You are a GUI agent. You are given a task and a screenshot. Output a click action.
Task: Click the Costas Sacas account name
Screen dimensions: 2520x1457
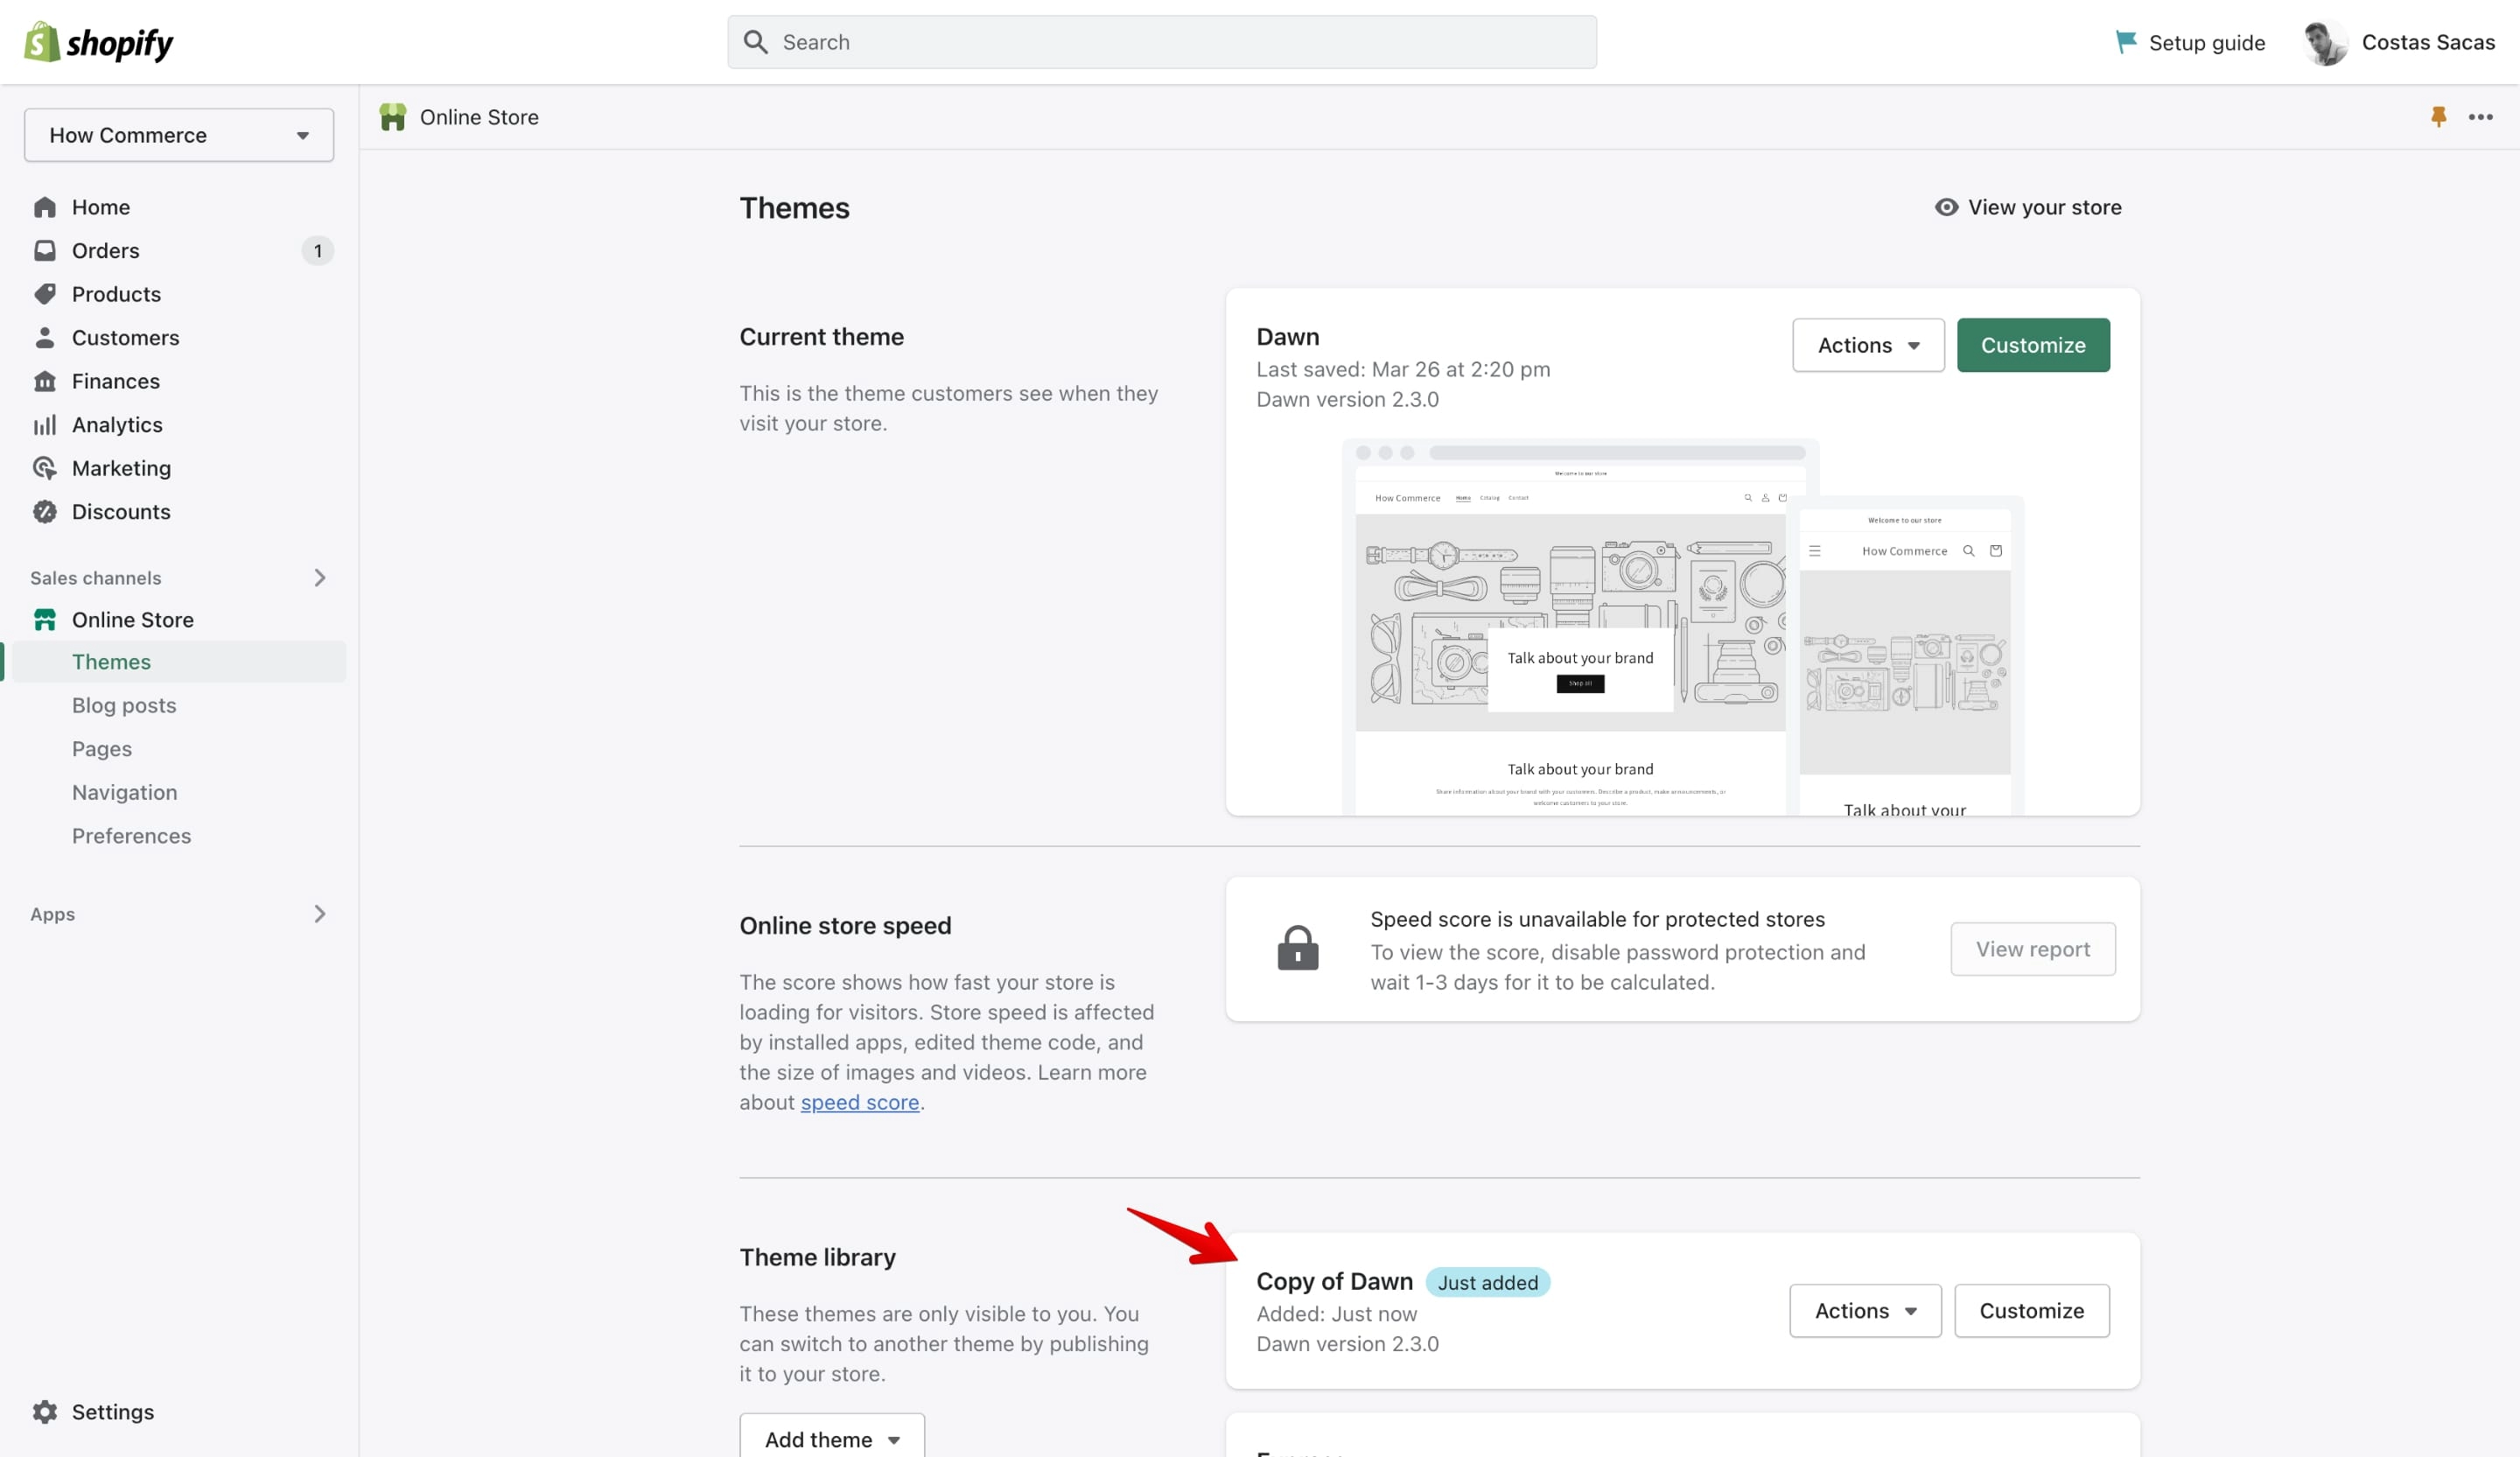(2428, 42)
